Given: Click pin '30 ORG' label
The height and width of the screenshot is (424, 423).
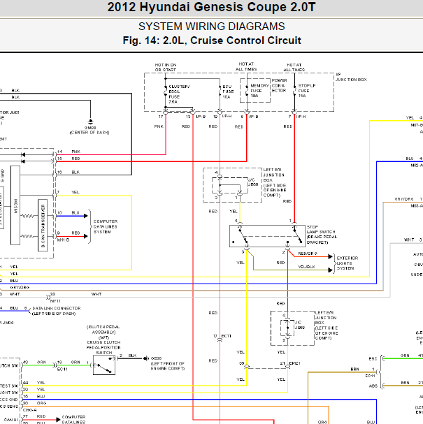Looking at the screenshot, I should pyautogui.click(x=35, y=403).
